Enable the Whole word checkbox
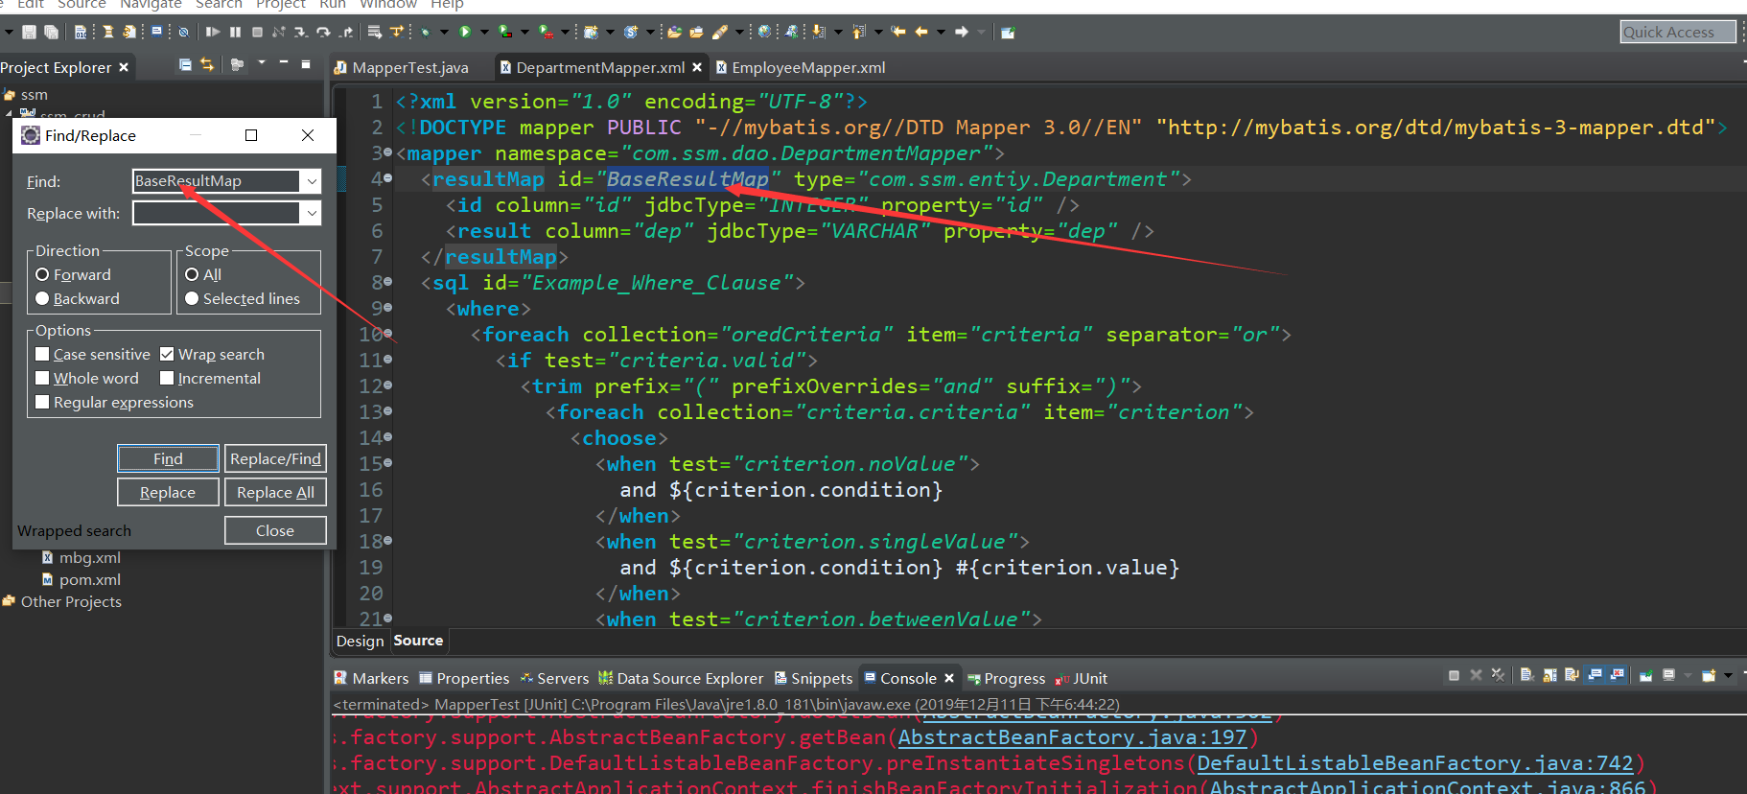 pos(42,378)
